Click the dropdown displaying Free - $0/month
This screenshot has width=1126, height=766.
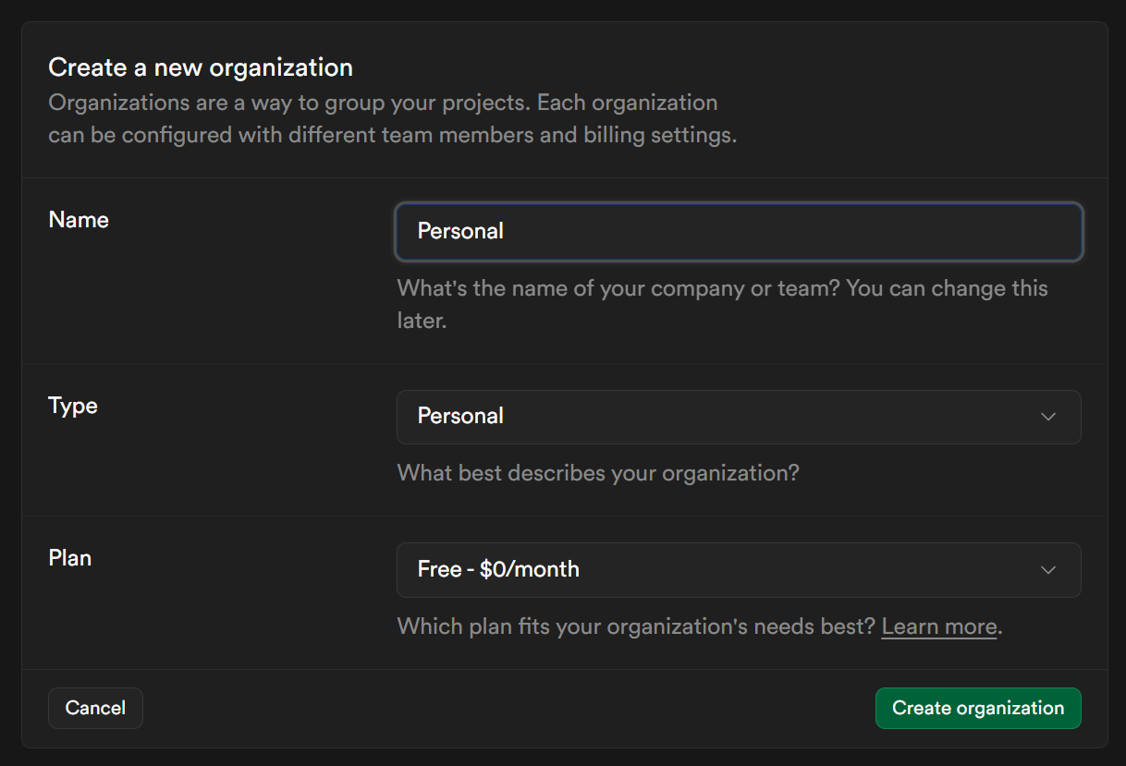(739, 570)
